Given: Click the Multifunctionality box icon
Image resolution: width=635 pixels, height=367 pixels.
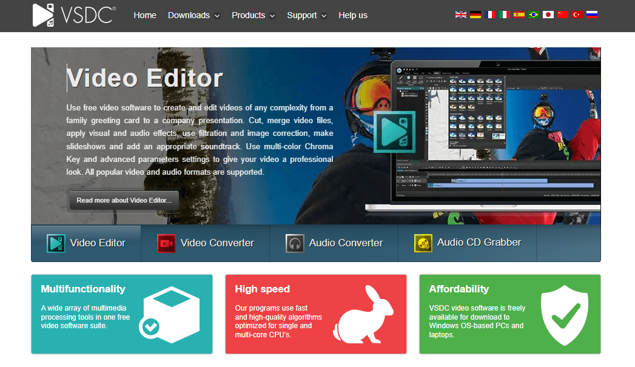Looking at the screenshot, I should click(170, 315).
